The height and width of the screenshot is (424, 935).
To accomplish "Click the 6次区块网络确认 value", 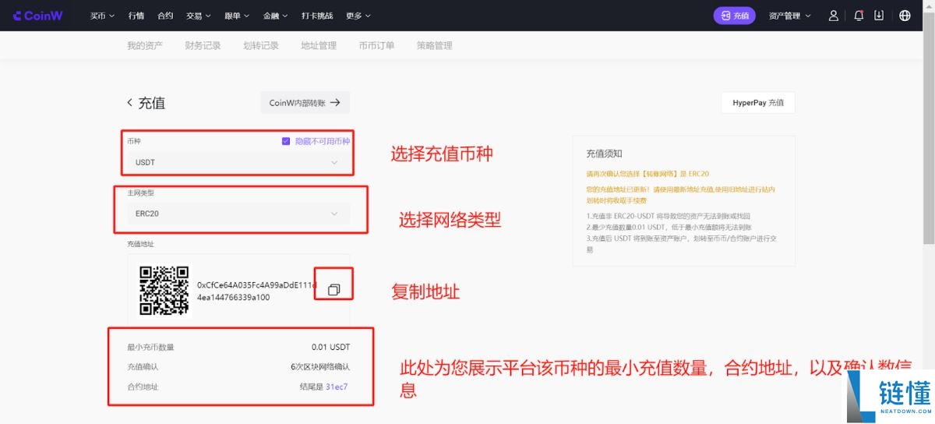I will (320, 366).
